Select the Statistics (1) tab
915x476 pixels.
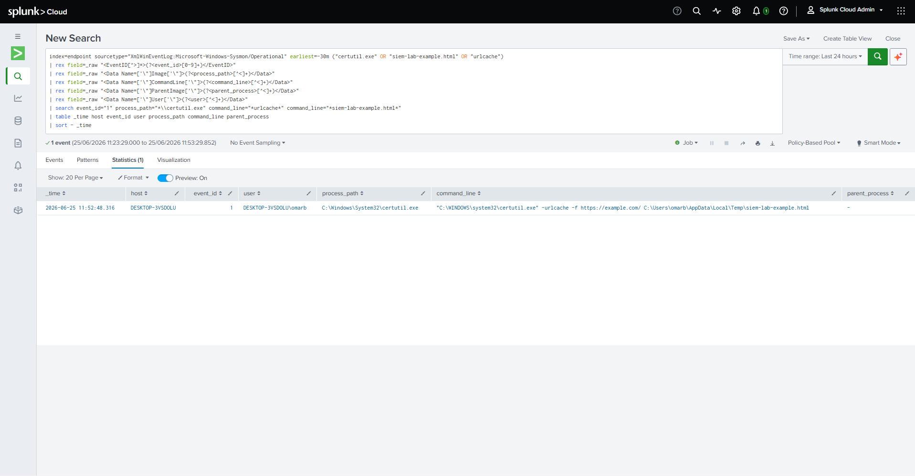[128, 160]
